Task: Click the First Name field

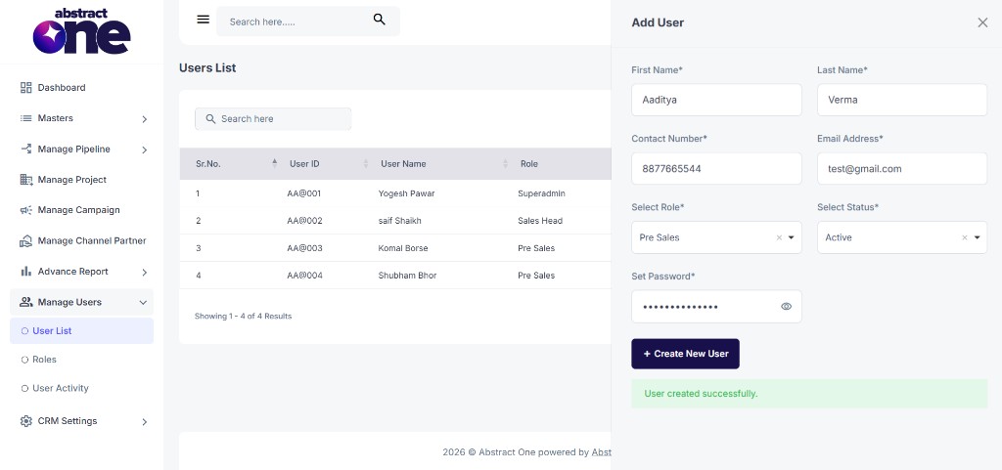Action: 716,100
